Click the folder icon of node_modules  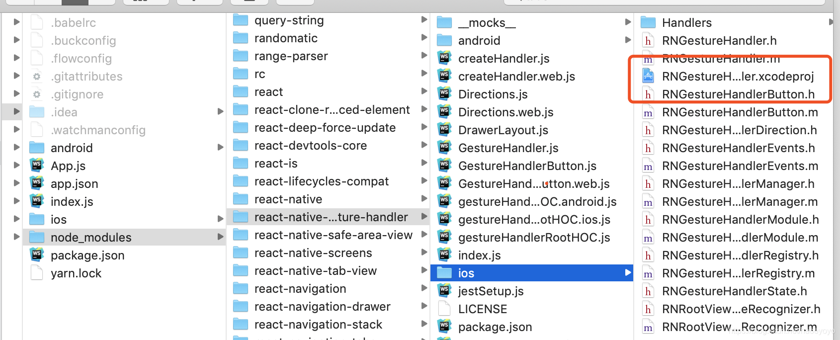click(37, 237)
